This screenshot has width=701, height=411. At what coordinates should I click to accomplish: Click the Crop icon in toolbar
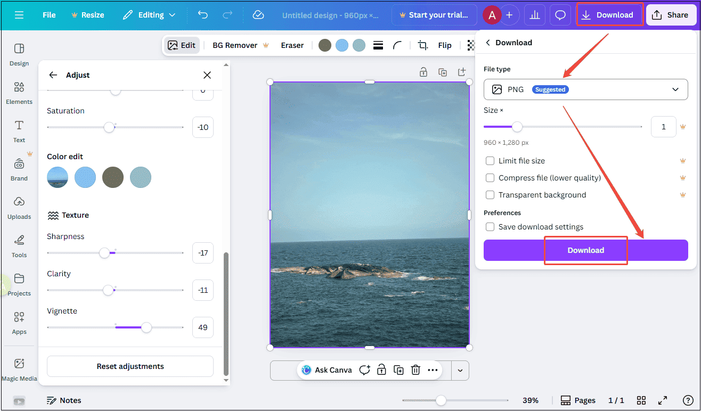click(422, 45)
